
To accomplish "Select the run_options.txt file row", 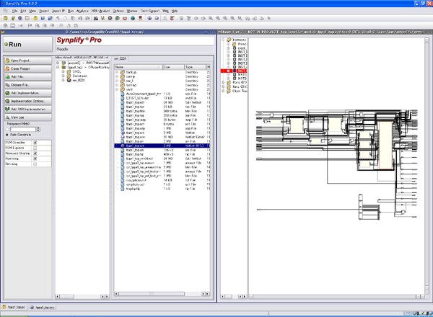I will tap(162, 180).
